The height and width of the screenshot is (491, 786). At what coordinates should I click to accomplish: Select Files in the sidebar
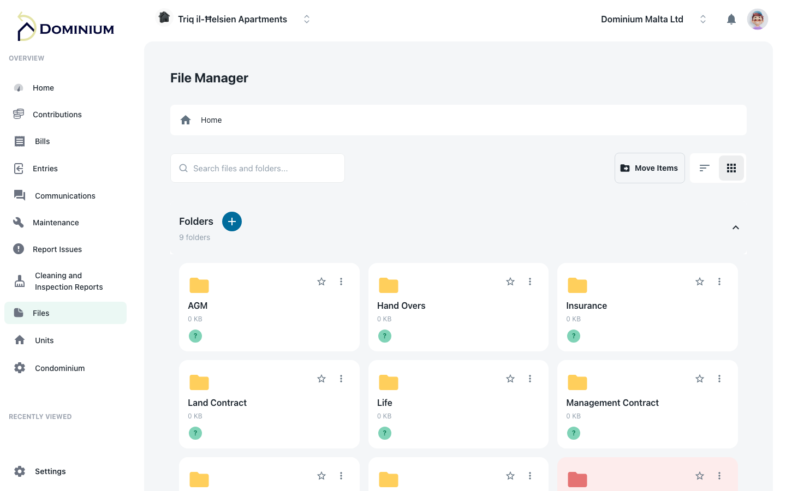click(65, 313)
